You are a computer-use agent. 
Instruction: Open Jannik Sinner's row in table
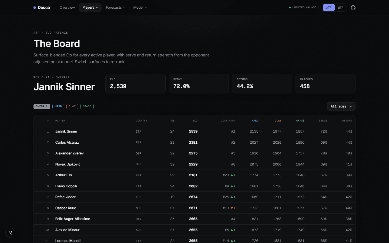pos(194,131)
